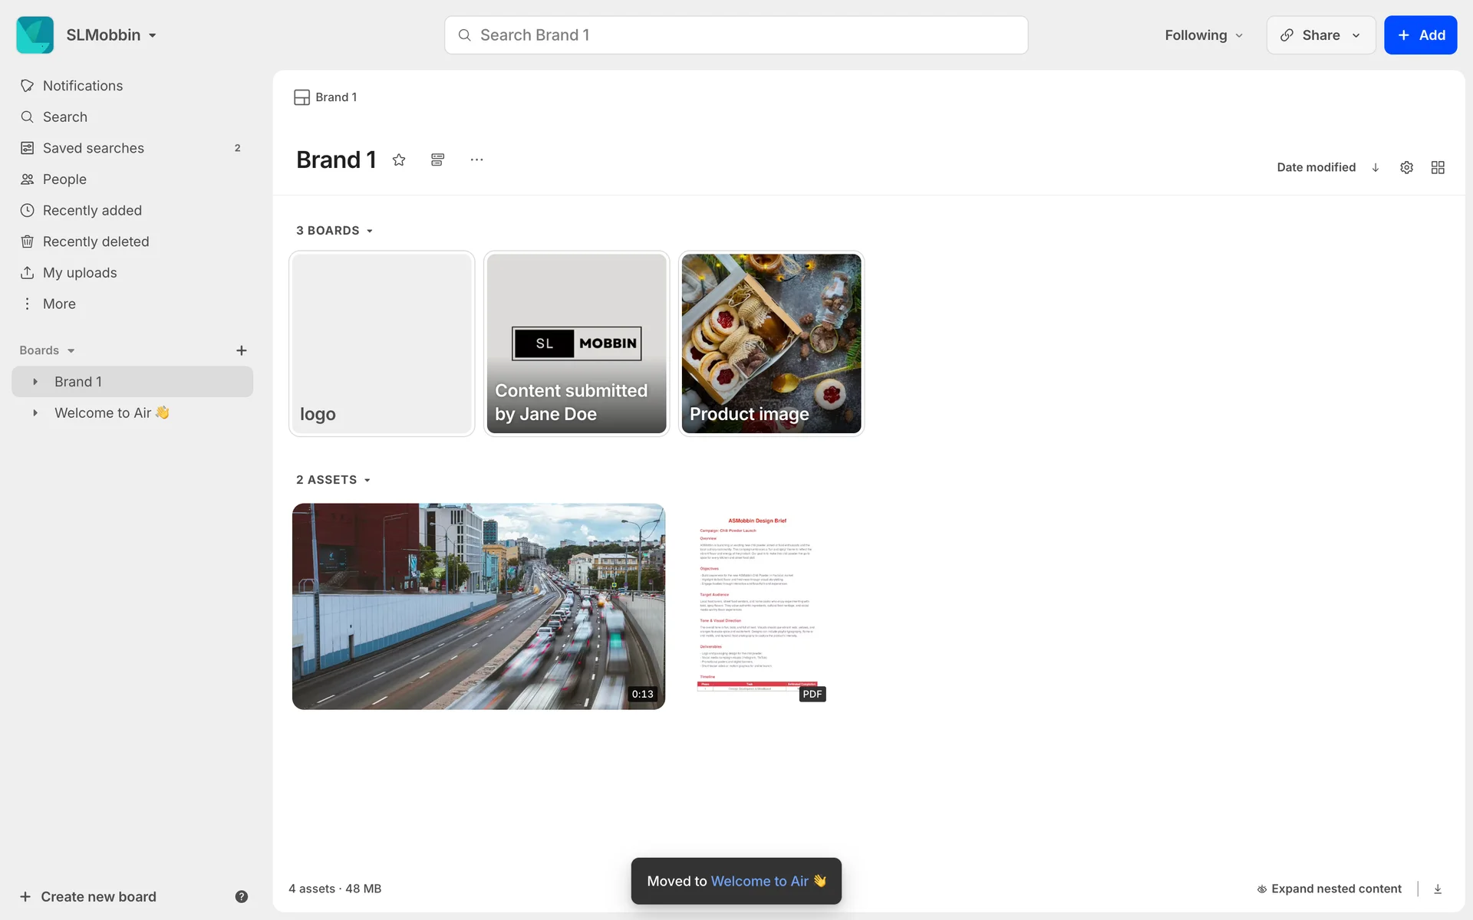Expand Welcome to Air board in sidebar
Viewport: 1473px width, 920px height.
35,412
